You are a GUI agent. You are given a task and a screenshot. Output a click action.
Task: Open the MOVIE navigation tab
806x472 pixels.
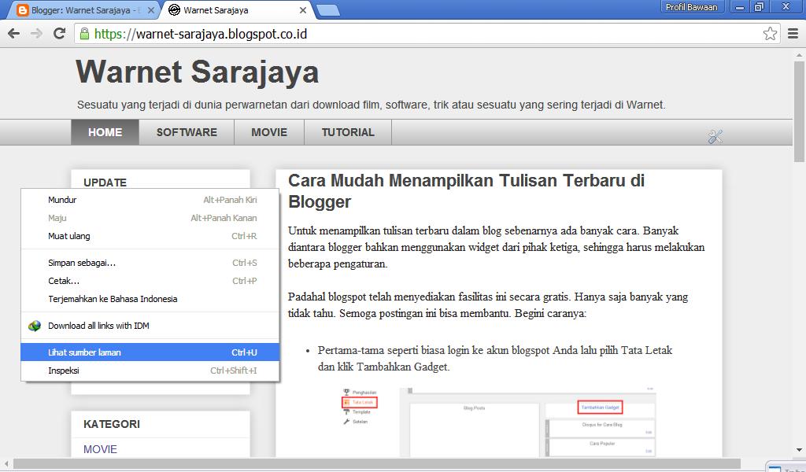[x=269, y=132]
